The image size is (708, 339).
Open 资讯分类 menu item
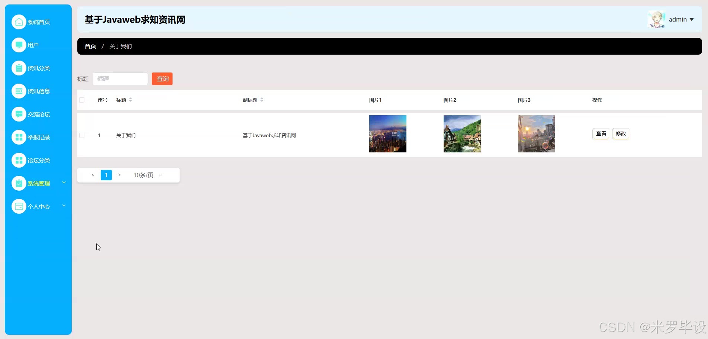point(38,68)
